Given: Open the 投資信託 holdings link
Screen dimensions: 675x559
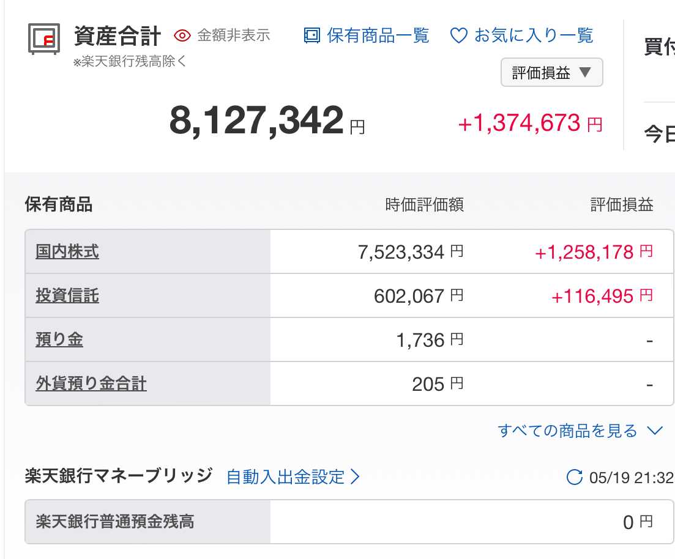Looking at the screenshot, I should pyautogui.click(x=67, y=295).
